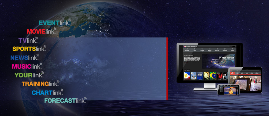Click the "New Content" heading on the monitor

(187, 70)
